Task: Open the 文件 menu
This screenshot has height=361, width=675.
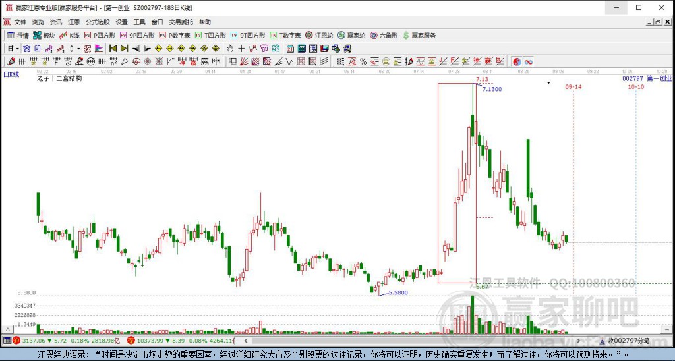Action: click(x=20, y=22)
